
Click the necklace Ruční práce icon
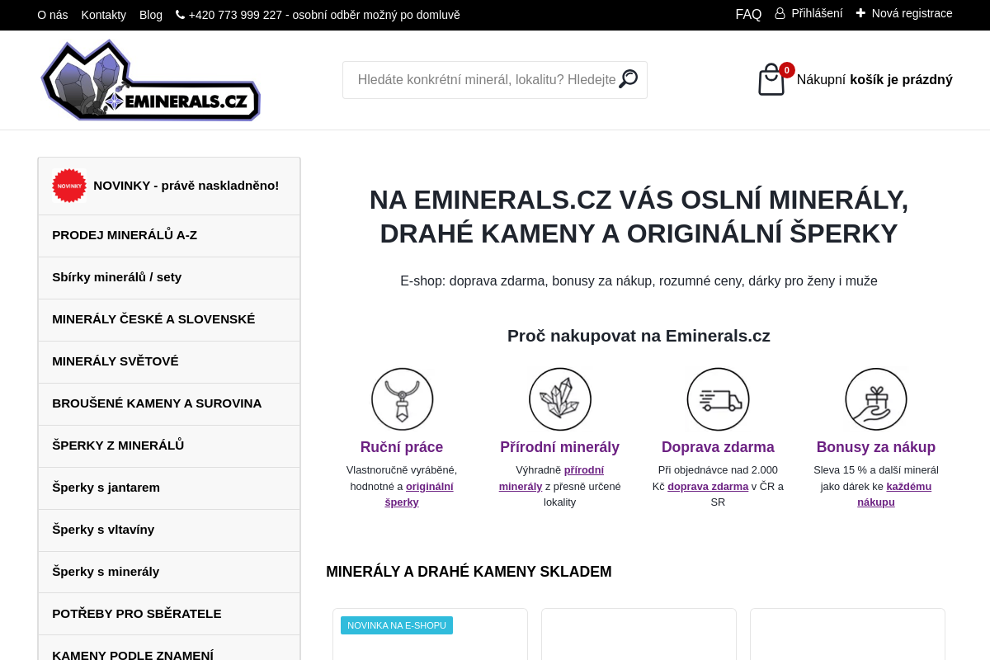(403, 399)
